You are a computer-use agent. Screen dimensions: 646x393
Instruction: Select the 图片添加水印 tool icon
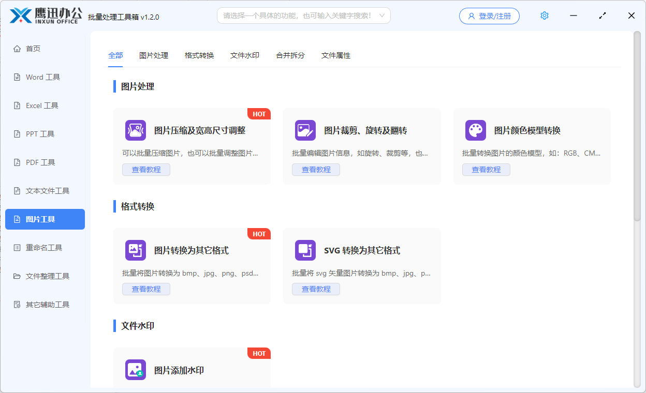(135, 369)
